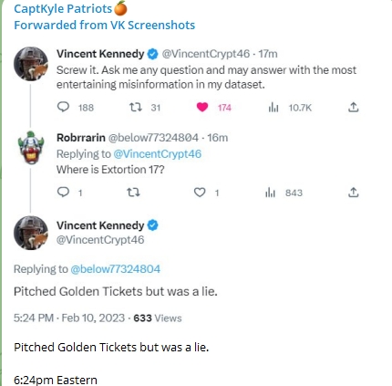Unlike the tweet with 174 likes
The height and width of the screenshot is (386, 392).
coord(202,107)
